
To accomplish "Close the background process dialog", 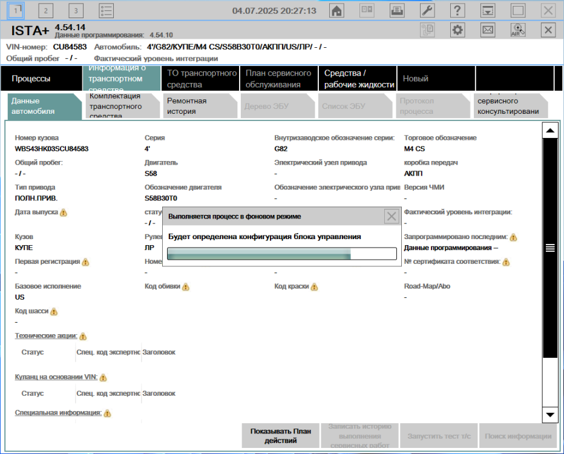I will [x=392, y=216].
